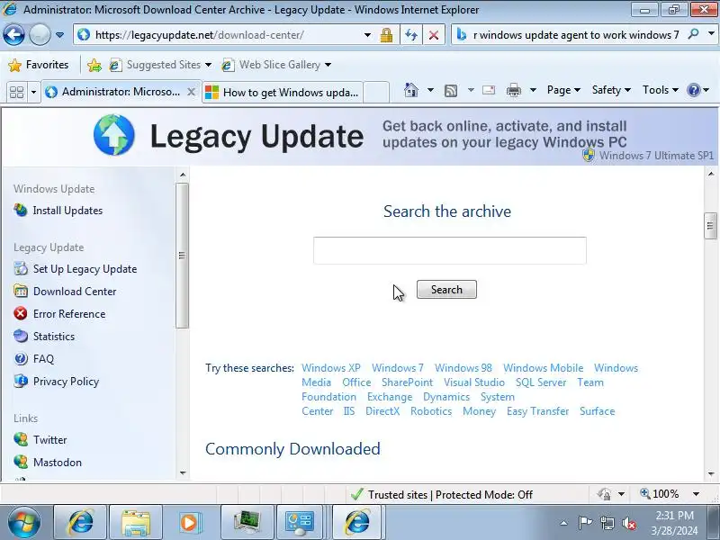Try the SharePoint search link
720x540 pixels.
(408, 382)
